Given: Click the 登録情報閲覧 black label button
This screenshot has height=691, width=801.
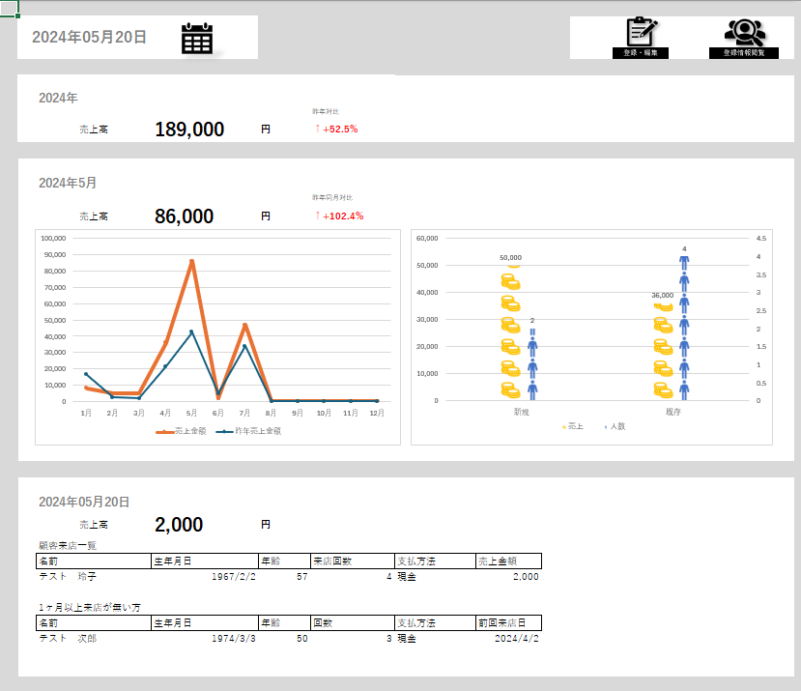Looking at the screenshot, I should 744,52.
